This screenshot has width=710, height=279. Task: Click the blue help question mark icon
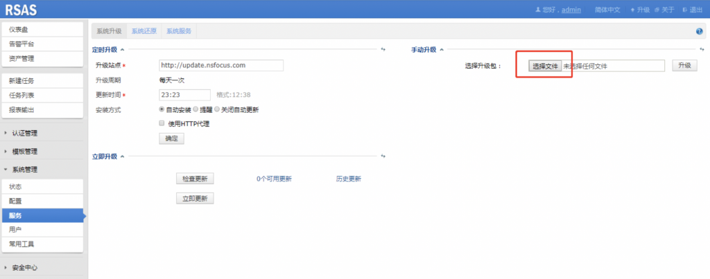pos(699,31)
